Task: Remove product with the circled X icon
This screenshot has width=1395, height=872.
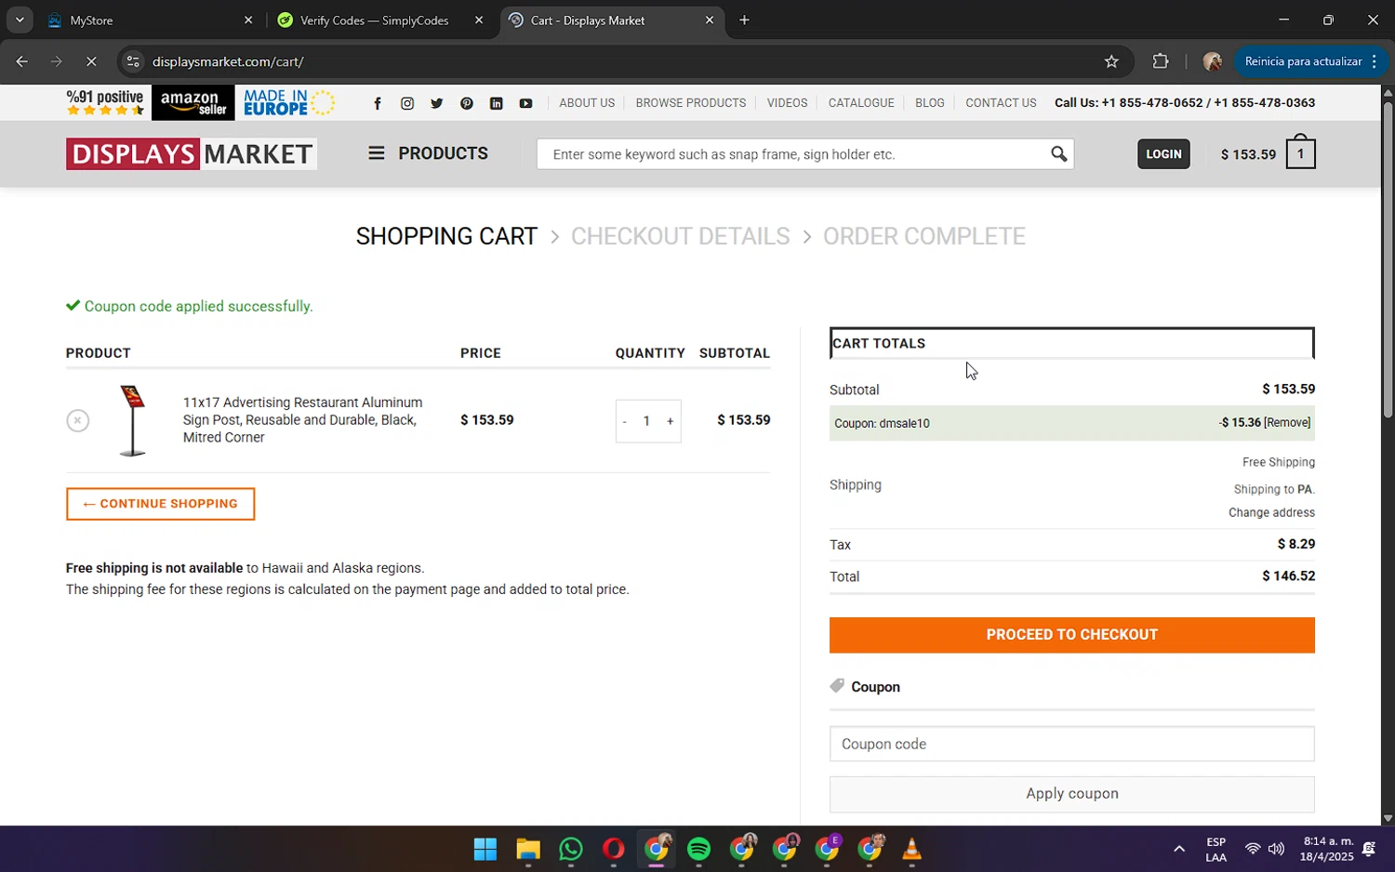Action: coord(78,420)
